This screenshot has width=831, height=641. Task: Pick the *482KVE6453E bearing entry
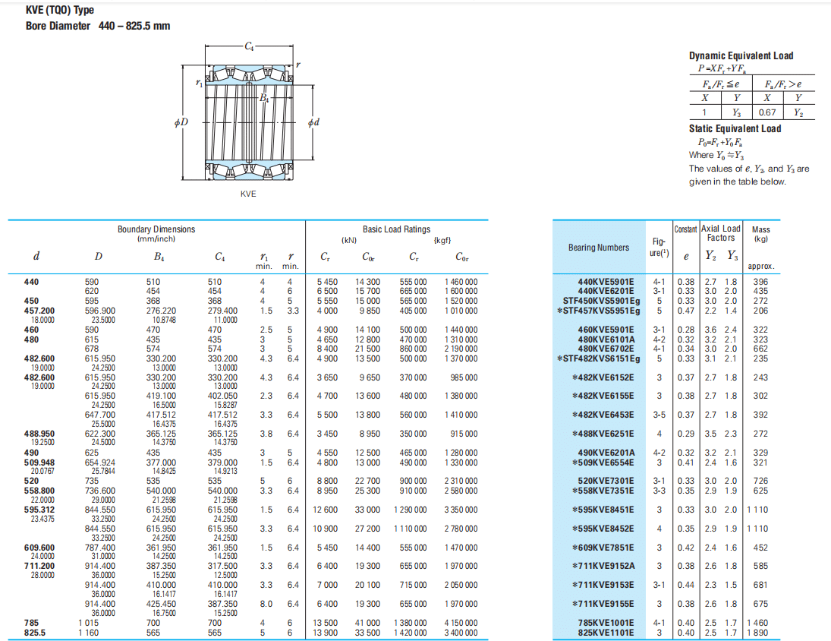pos(603,415)
